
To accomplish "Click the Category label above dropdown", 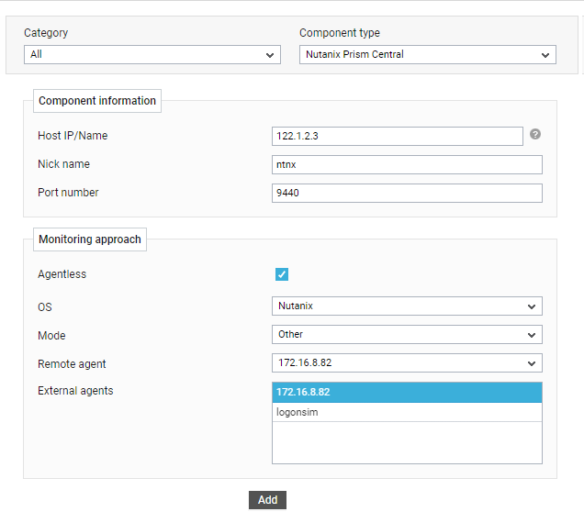I will pyautogui.click(x=46, y=33).
